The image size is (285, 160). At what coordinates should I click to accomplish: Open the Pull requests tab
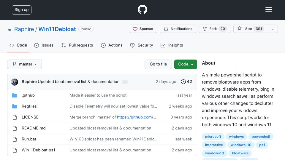click(x=77, y=45)
